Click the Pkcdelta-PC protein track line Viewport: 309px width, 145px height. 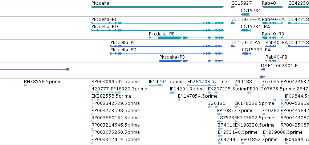pyautogui.click(x=167, y=46)
